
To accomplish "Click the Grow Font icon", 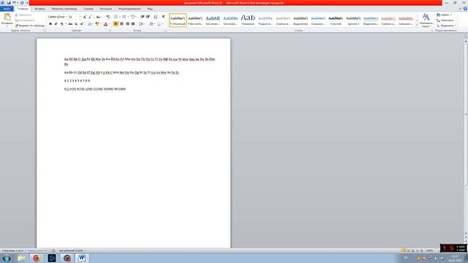I will coord(85,17).
